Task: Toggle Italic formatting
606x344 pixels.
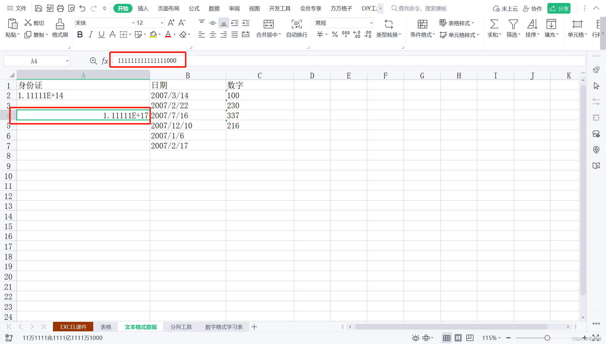Action: pyautogui.click(x=91, y=35)
